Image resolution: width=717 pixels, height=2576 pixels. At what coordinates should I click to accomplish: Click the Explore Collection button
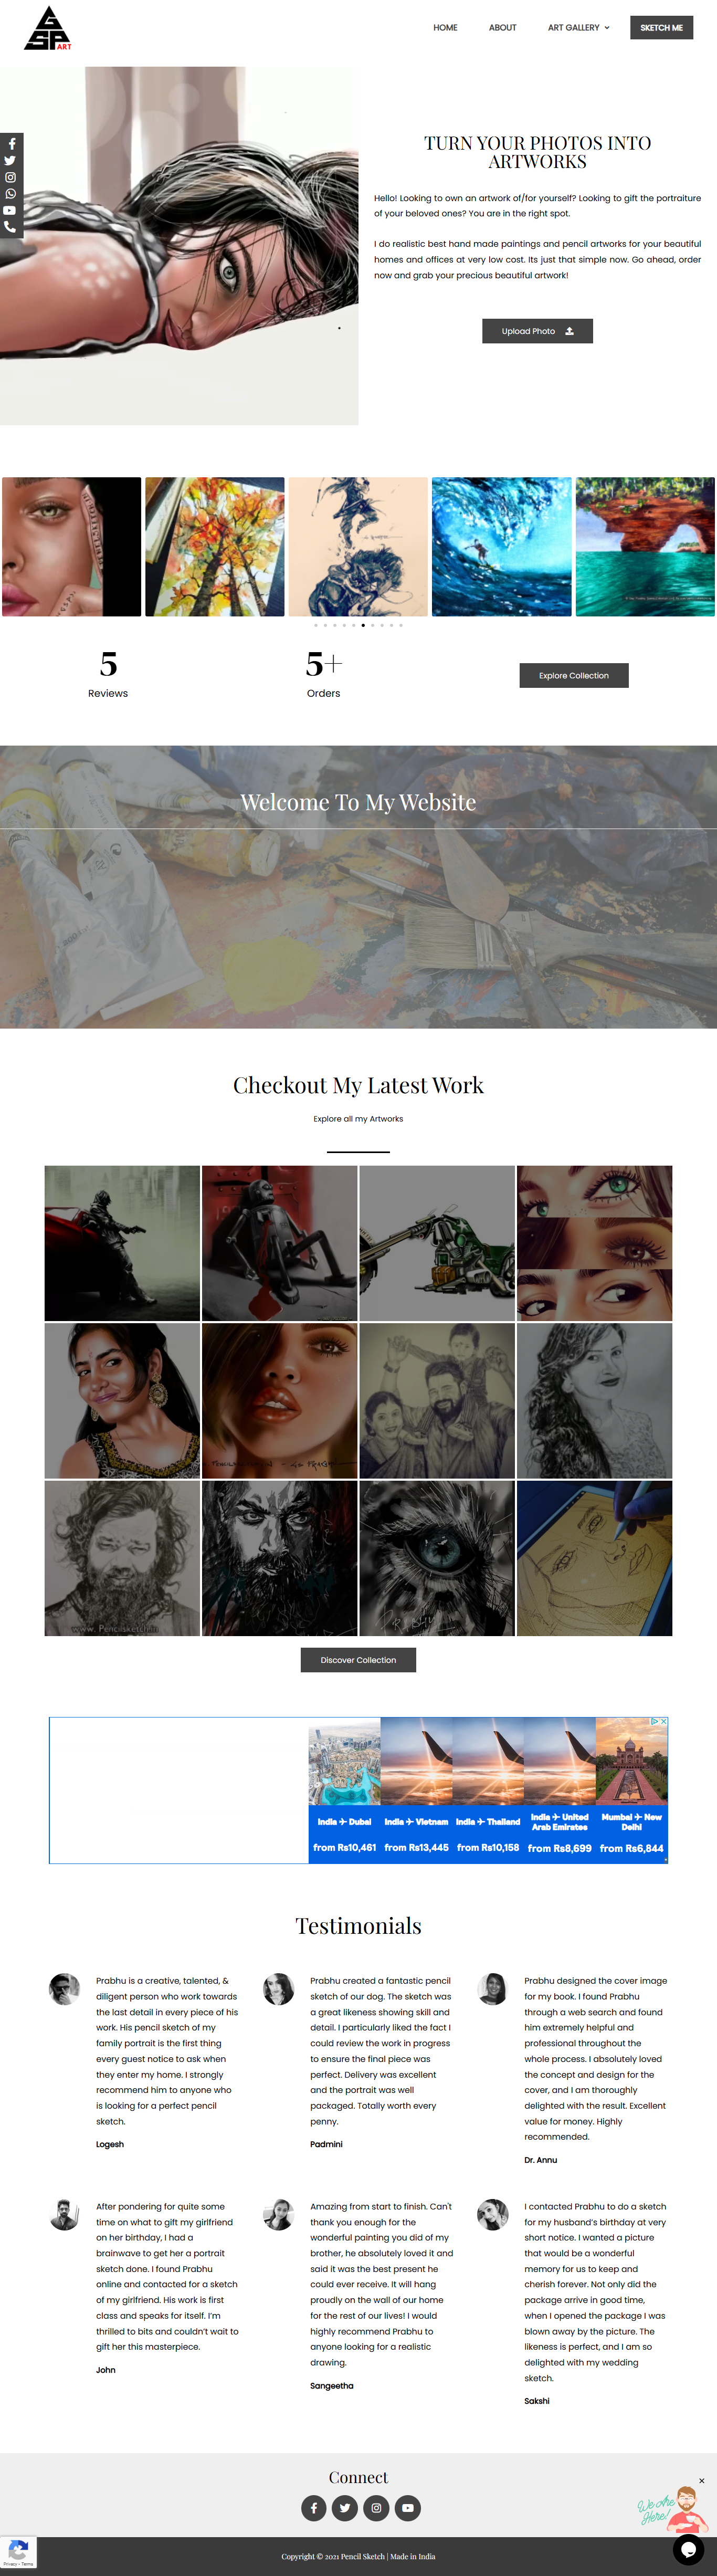click(574, 675)
